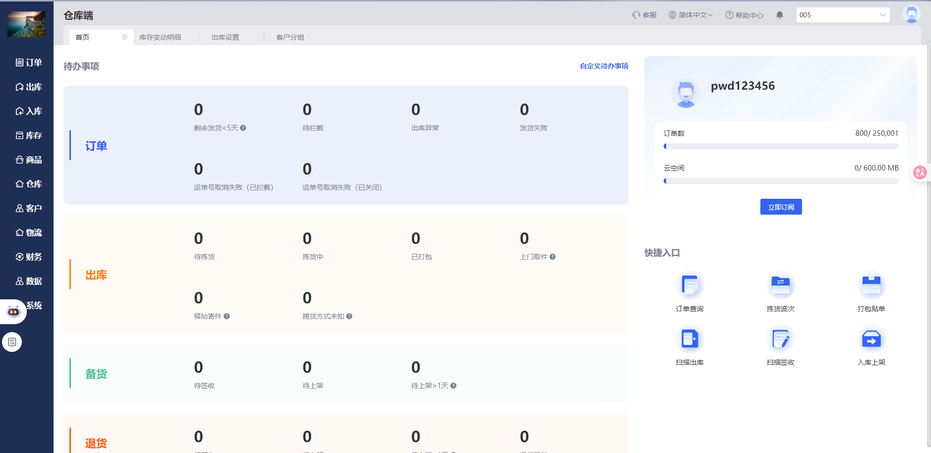Open the 简体中文 language dropdown
Image resolution: width=931 pixels, height=453 pixels.
pos(690,15)
